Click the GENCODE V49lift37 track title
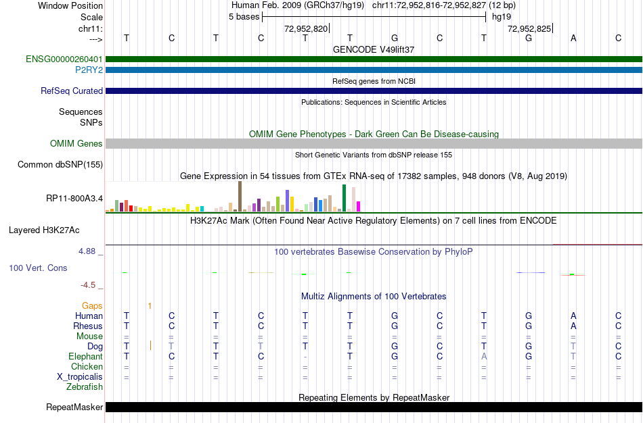This screenshot has width=643, height=423. coord(374,49)
